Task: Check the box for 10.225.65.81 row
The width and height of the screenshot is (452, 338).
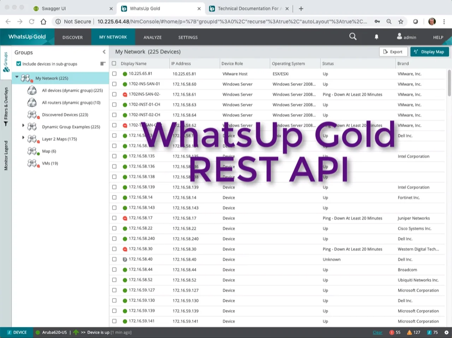Action: [114, 74]
